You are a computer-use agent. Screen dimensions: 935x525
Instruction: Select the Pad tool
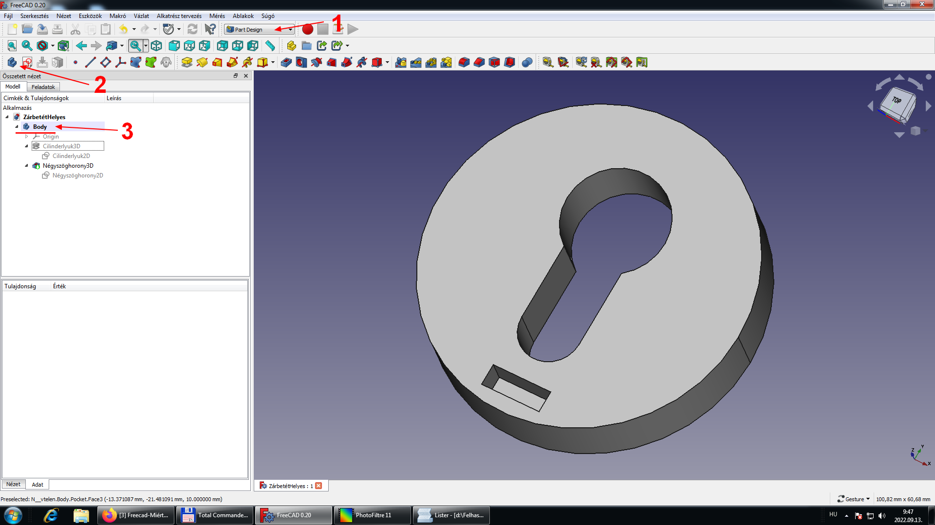(187, 62)
